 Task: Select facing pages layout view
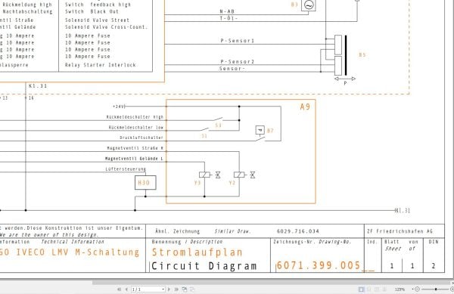tap(377, 289)
